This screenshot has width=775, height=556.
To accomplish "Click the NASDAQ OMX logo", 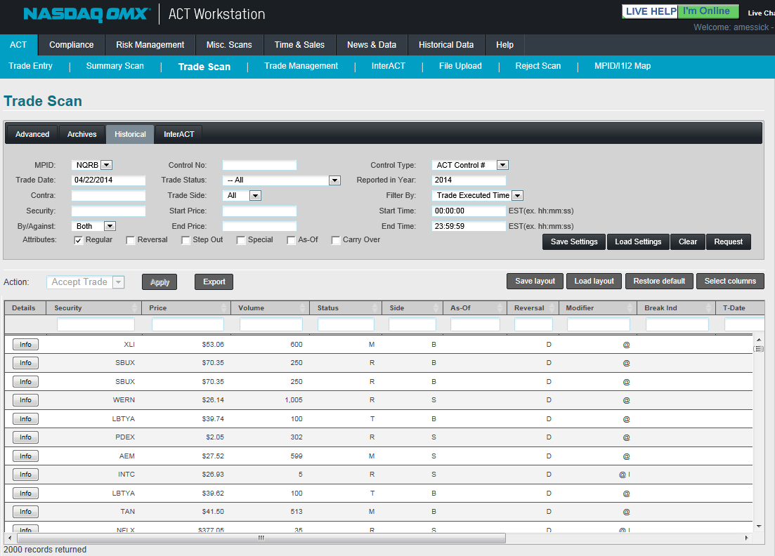I will [87, 14].
